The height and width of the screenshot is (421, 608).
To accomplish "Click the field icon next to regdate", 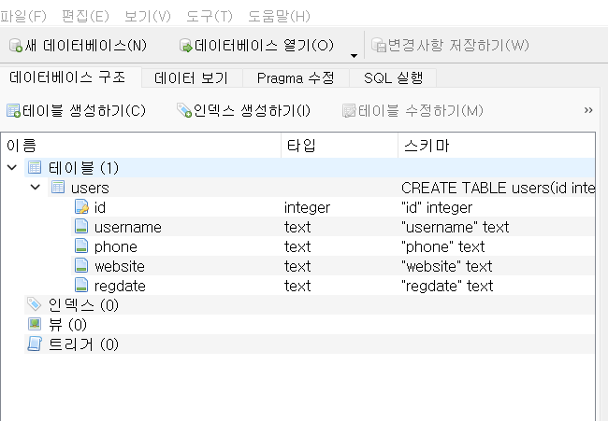I will [x=81, y=286].
